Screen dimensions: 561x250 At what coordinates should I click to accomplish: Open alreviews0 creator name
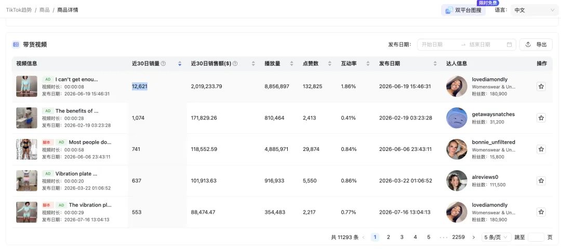[x=485, y=177]
